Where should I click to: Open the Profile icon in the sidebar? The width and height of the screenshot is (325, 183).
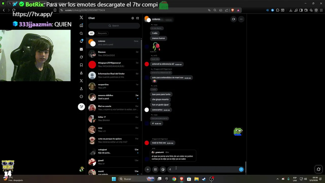pos(81,89)
